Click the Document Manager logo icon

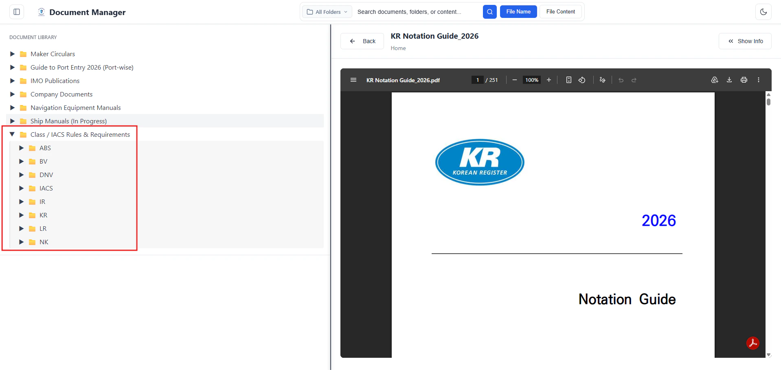coord(41,12)
